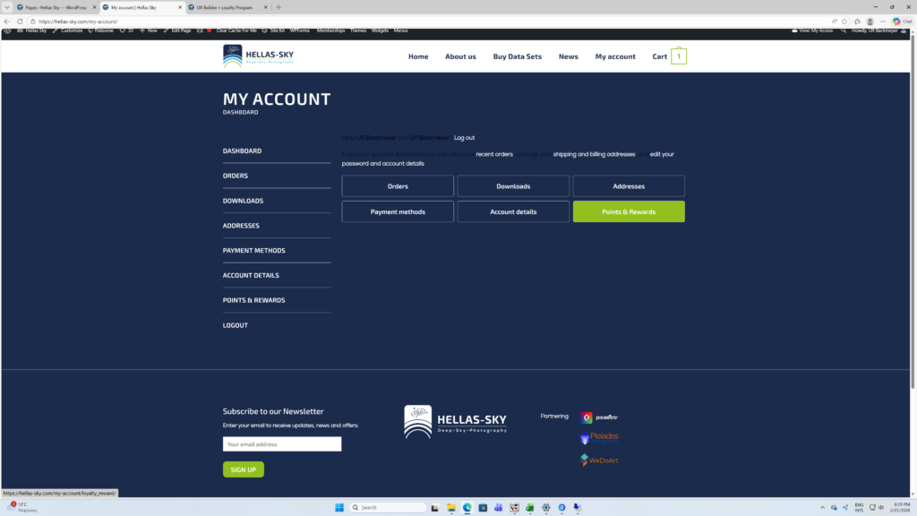Open the Copilot Chat button in browser toolbar
Image resolution: width=917 pixels, height=516 pixels.
pyautogui.click(x=901, y=21)
